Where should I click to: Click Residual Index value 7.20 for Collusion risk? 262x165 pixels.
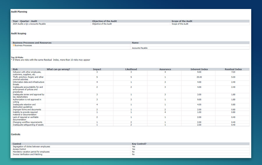(x=233, y=72)
